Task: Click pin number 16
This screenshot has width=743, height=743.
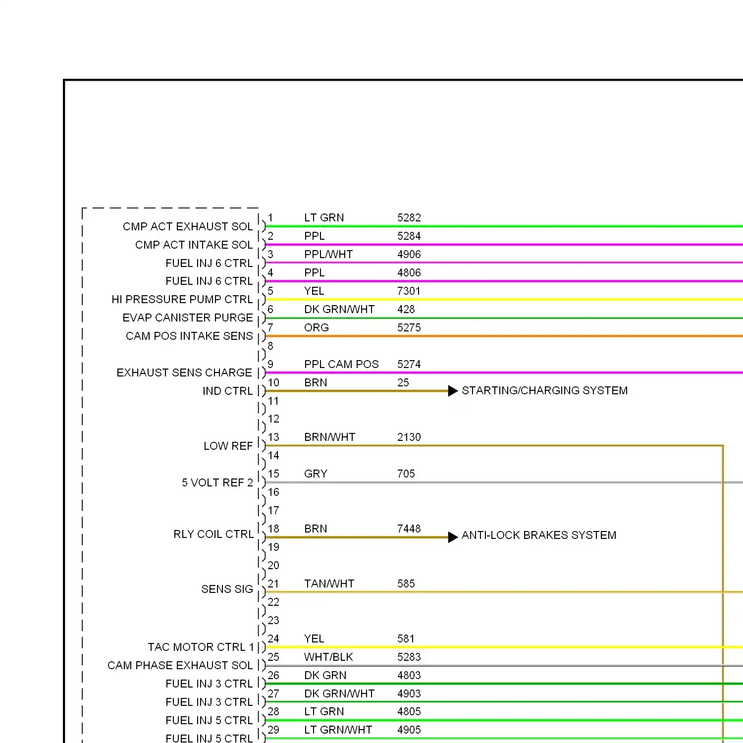Action: click(273, 492)
